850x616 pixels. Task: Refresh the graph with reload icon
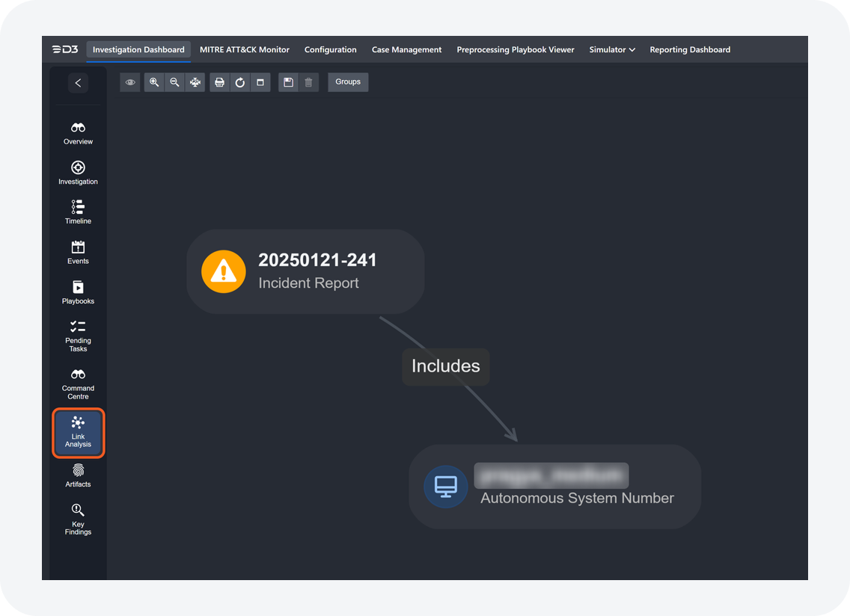240,82
